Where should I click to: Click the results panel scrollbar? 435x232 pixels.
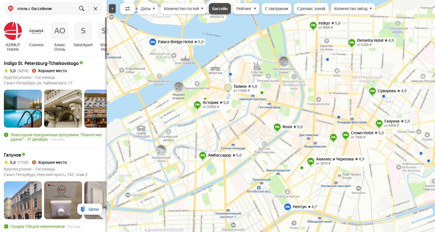click(x=106, y=38)
